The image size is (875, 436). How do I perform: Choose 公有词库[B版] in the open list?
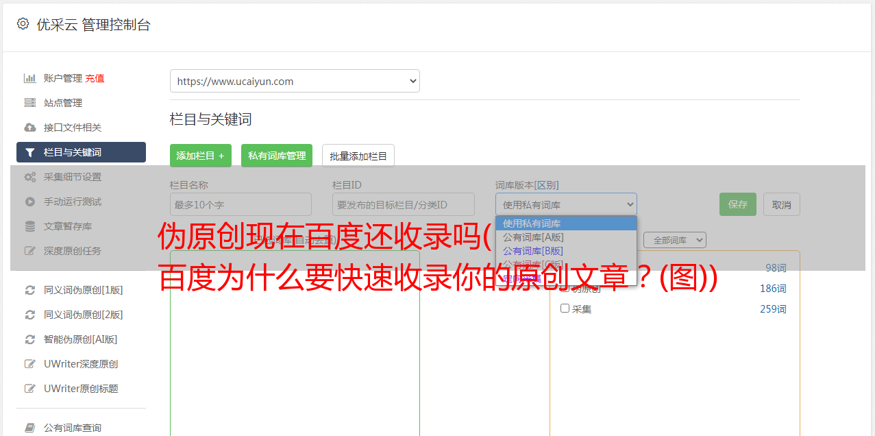(566, 251)
